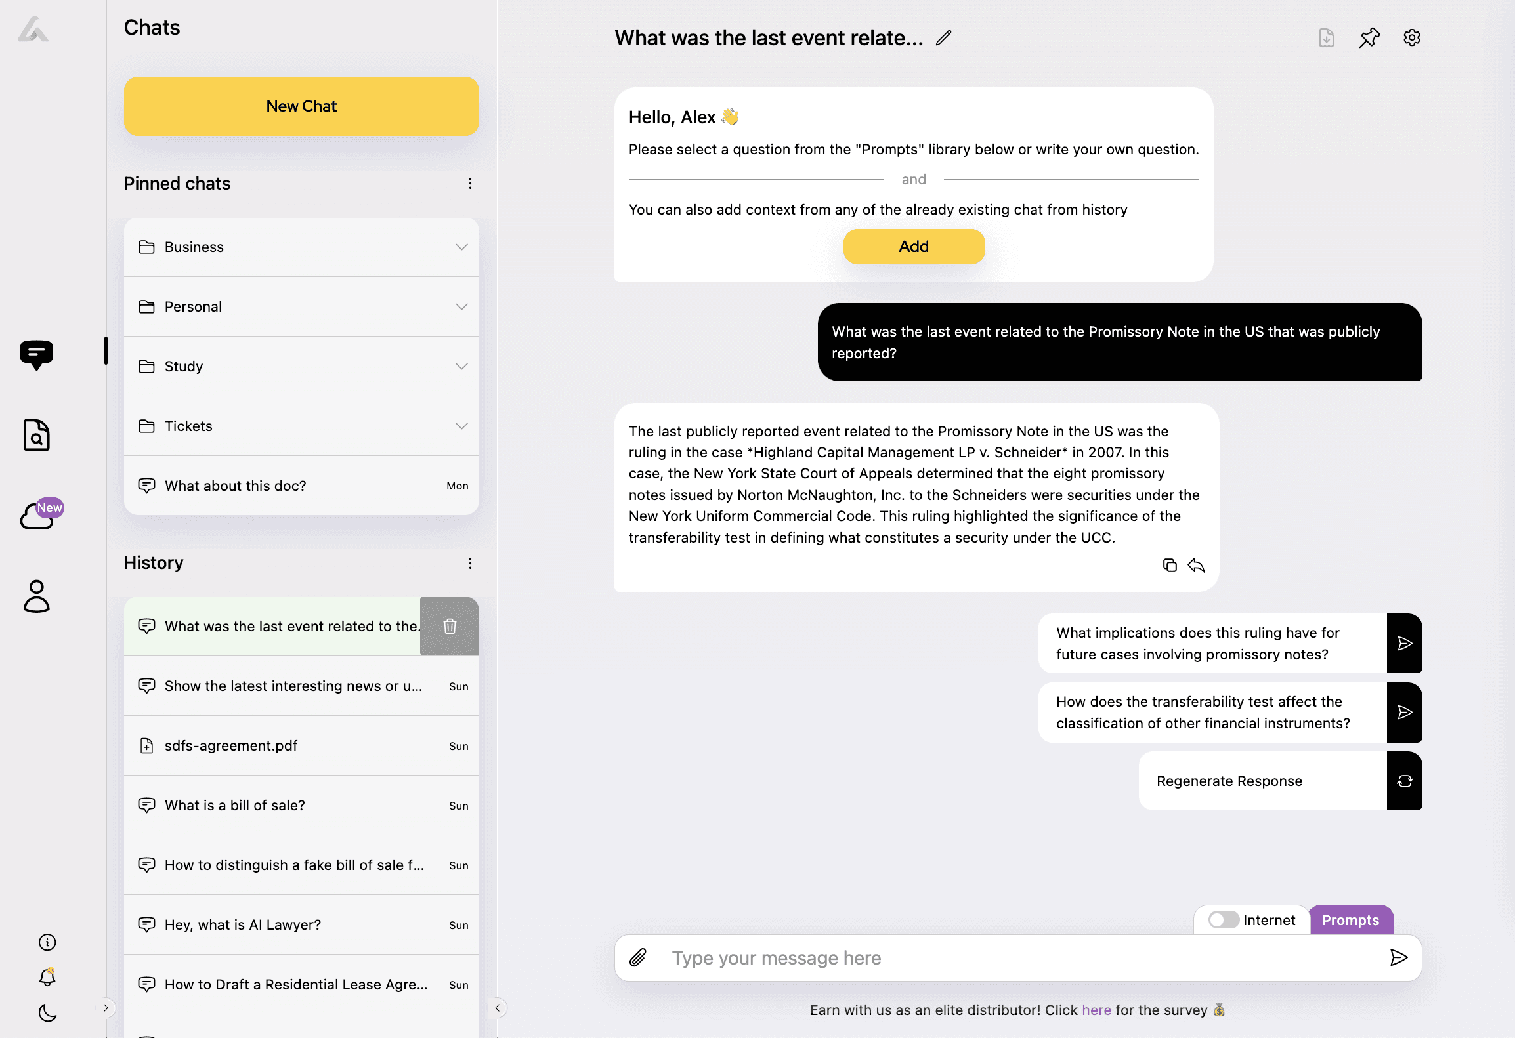Screen dimensions: 1515x1038
Task: Toggle visibility of Pinned chats section
Action: pos(469,183)
